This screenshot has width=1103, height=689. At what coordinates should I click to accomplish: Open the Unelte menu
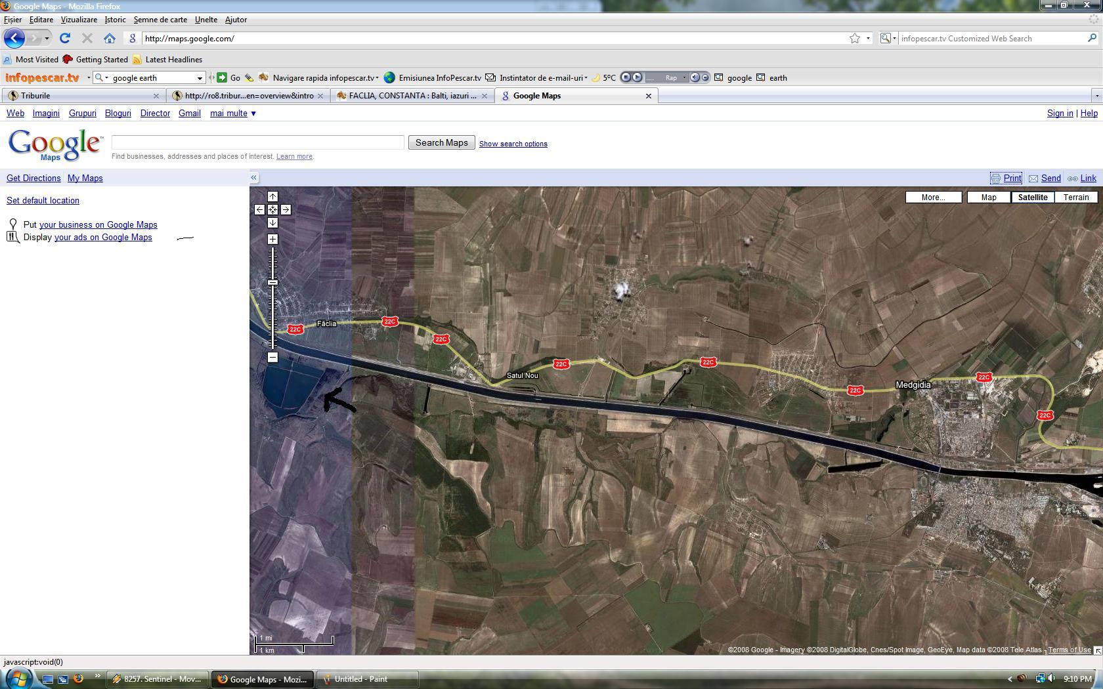(205, 20)
